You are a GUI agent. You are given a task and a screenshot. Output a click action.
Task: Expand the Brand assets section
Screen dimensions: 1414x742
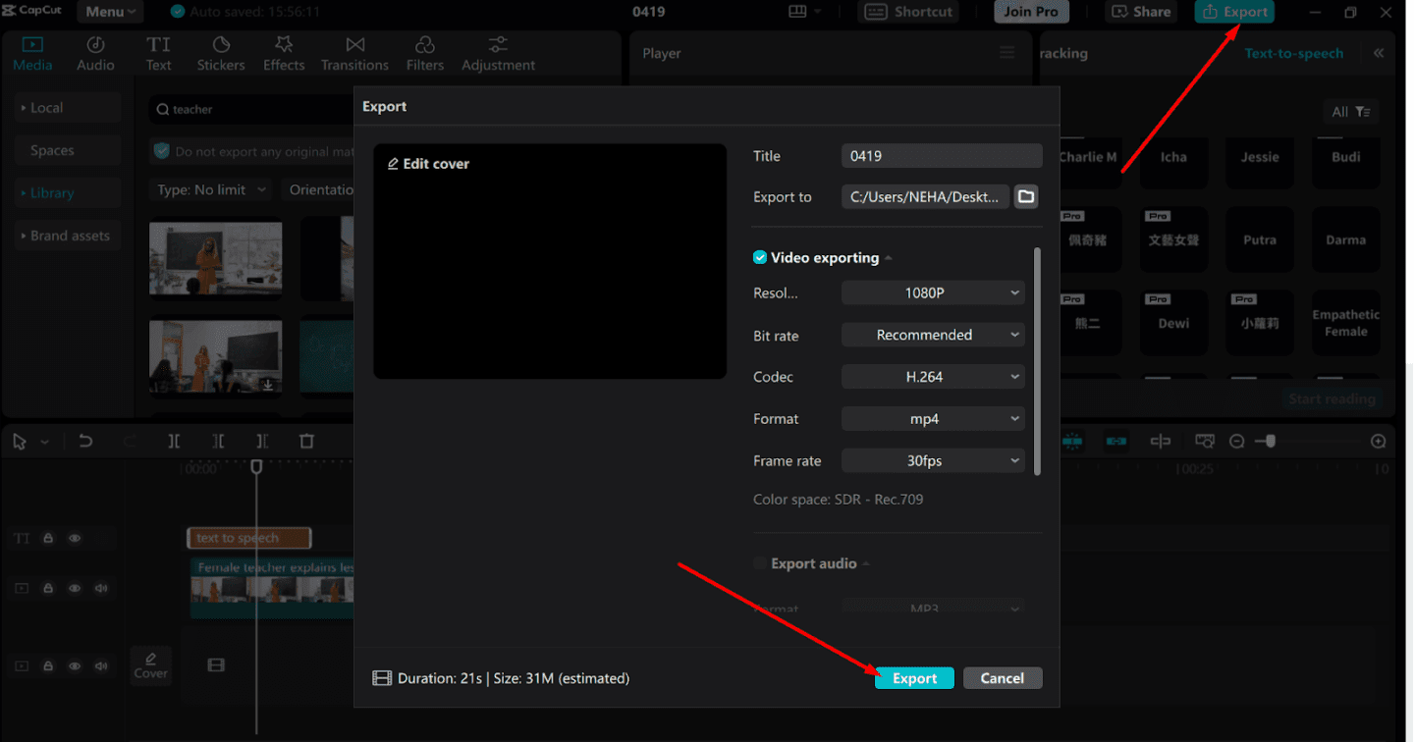(68, 236)
